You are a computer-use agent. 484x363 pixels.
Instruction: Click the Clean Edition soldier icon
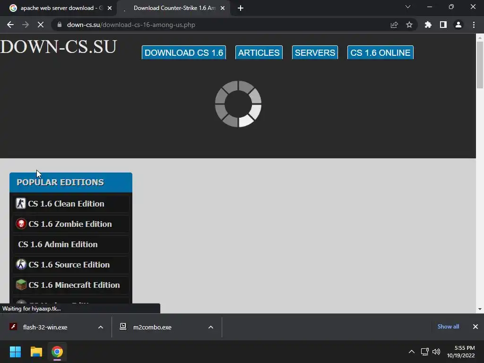click(21, 203)
